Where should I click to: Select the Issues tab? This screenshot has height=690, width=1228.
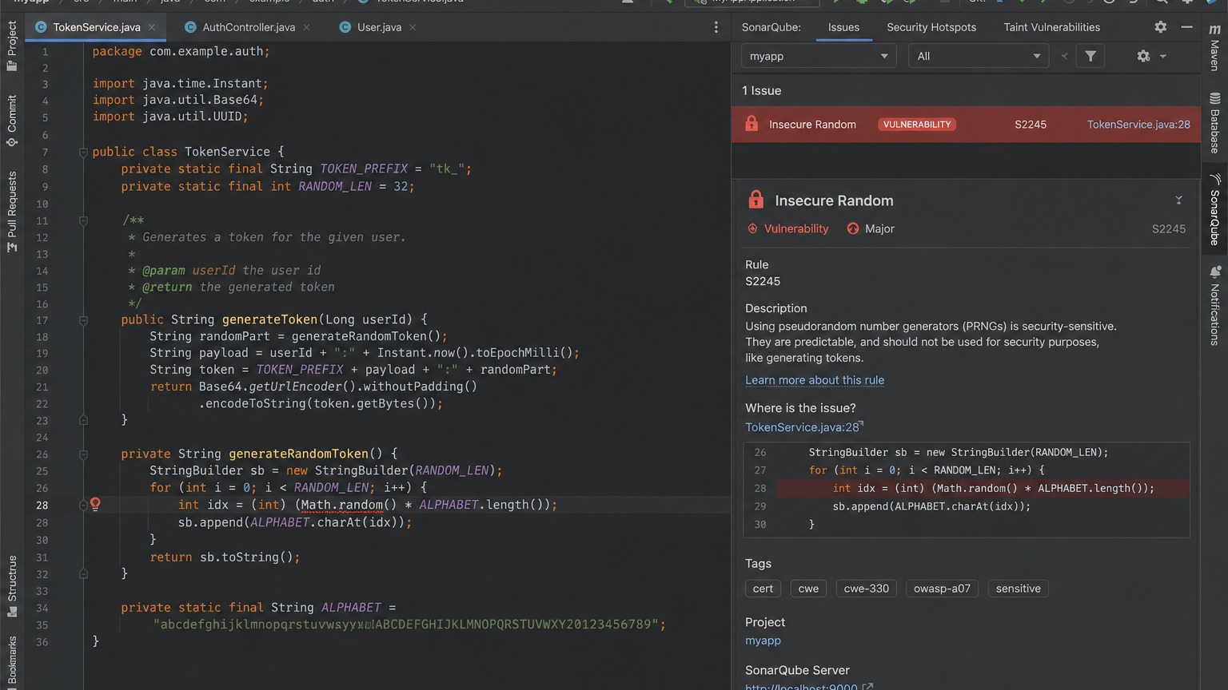point(843,27)
